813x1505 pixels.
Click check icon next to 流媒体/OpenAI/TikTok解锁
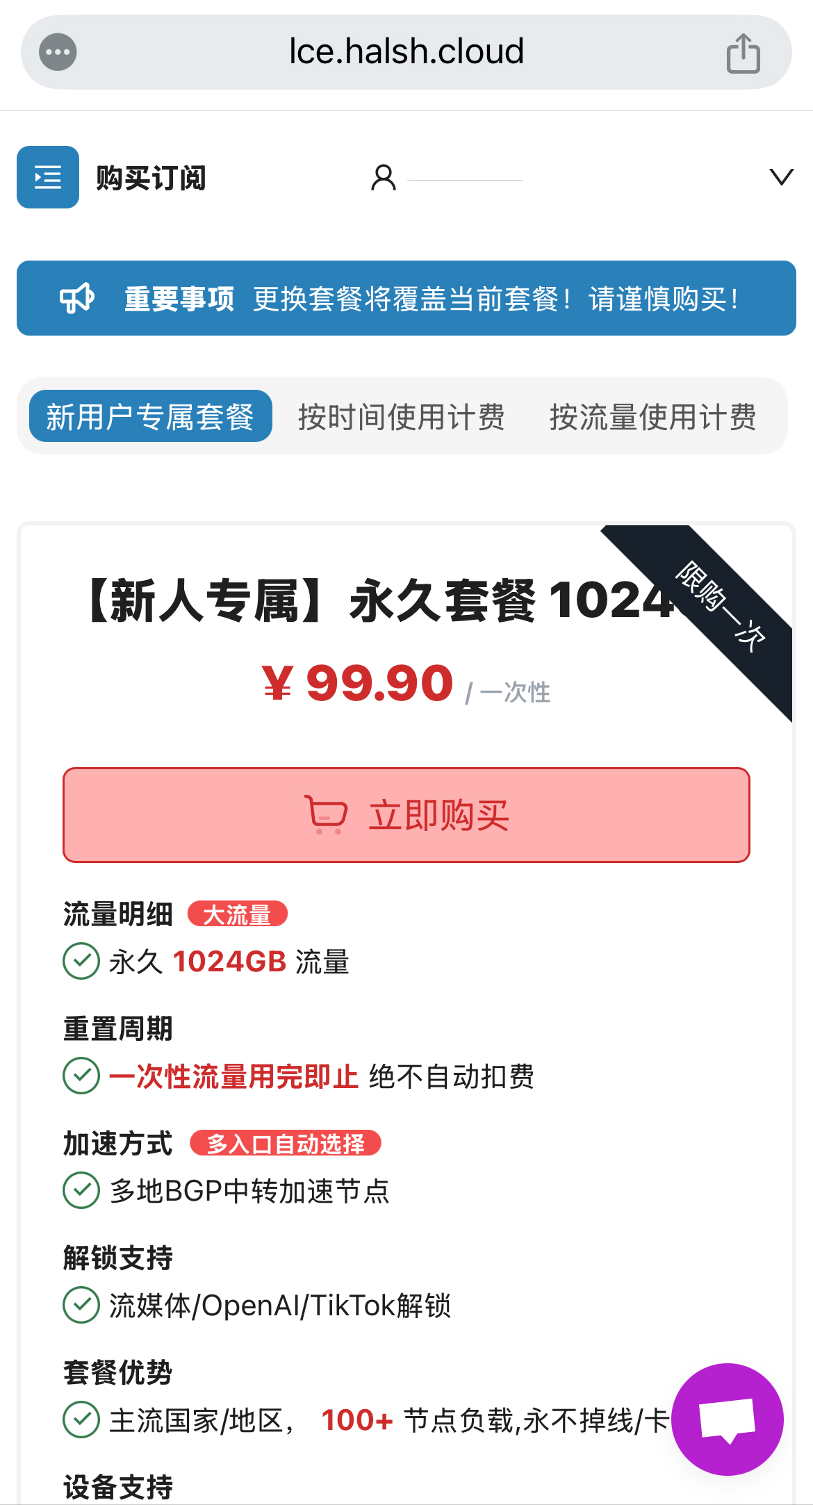point(81,1305)
